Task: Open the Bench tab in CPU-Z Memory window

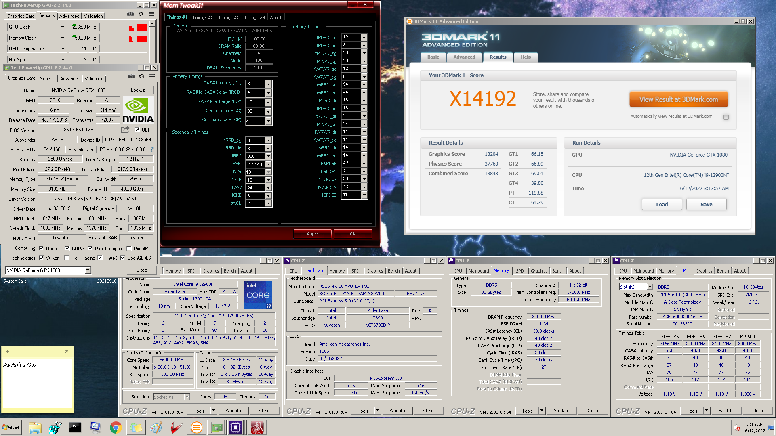Action: pos(558,271)
